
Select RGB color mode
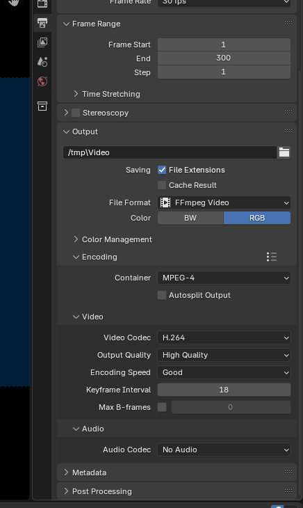point(257,218)
